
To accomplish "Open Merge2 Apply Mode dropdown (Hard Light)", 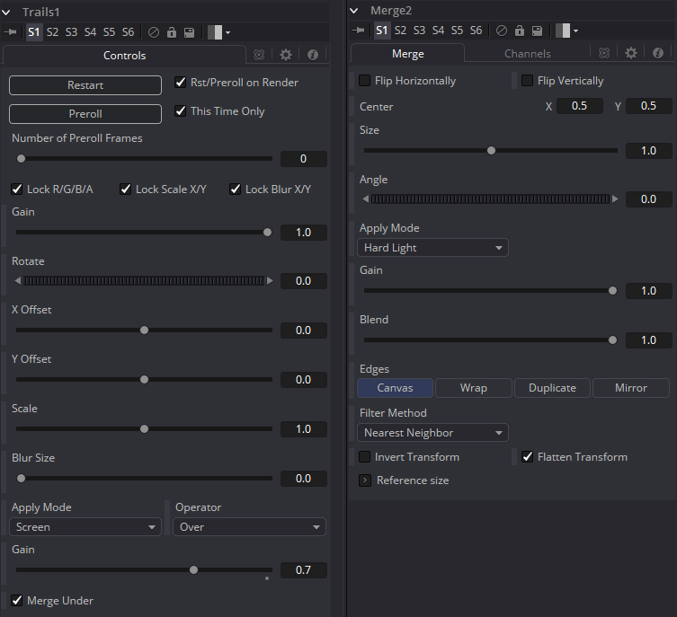I will click(432, 248).
